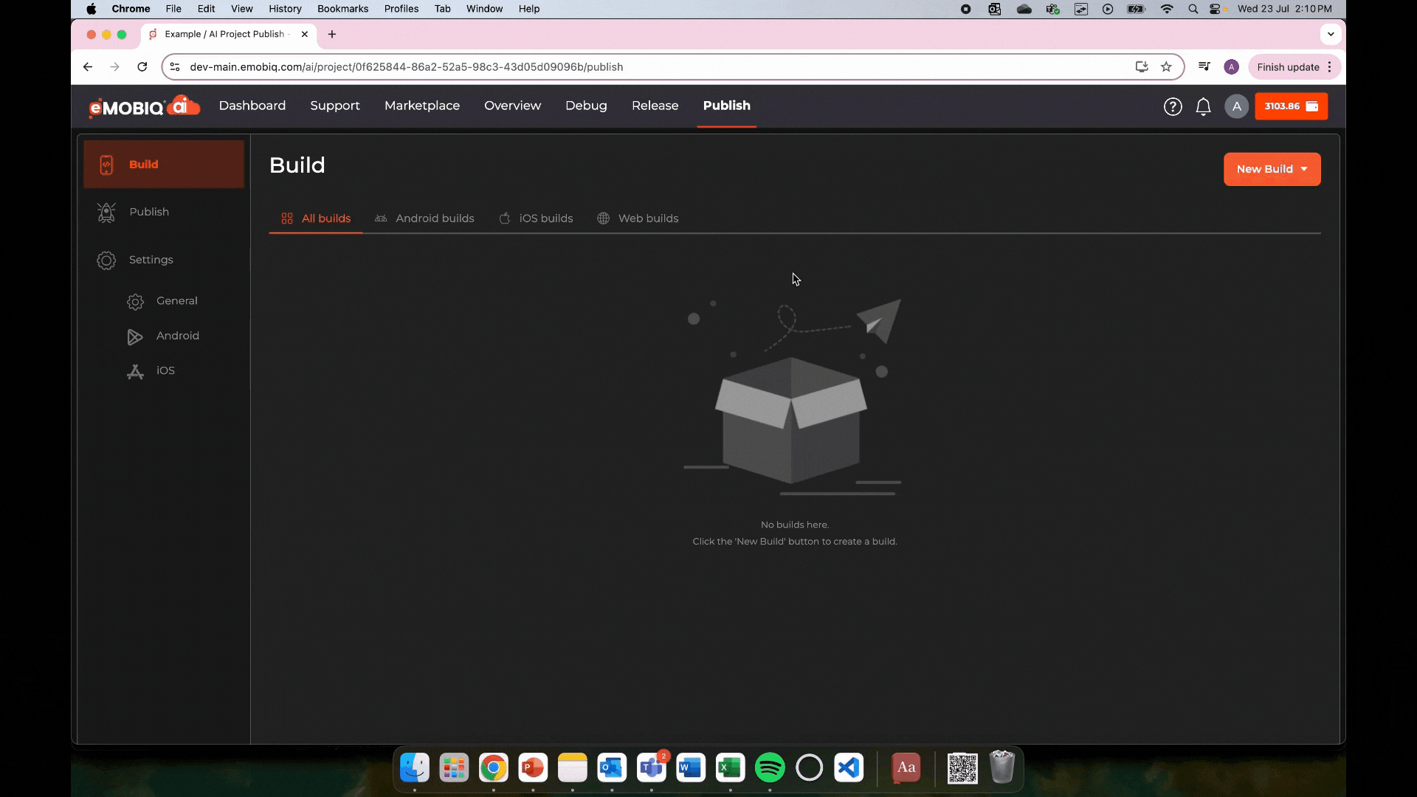Viewport: 1417px width, 797px height.
Task: Click the user avatar icon in header
Action: [x=1236, y=106]
